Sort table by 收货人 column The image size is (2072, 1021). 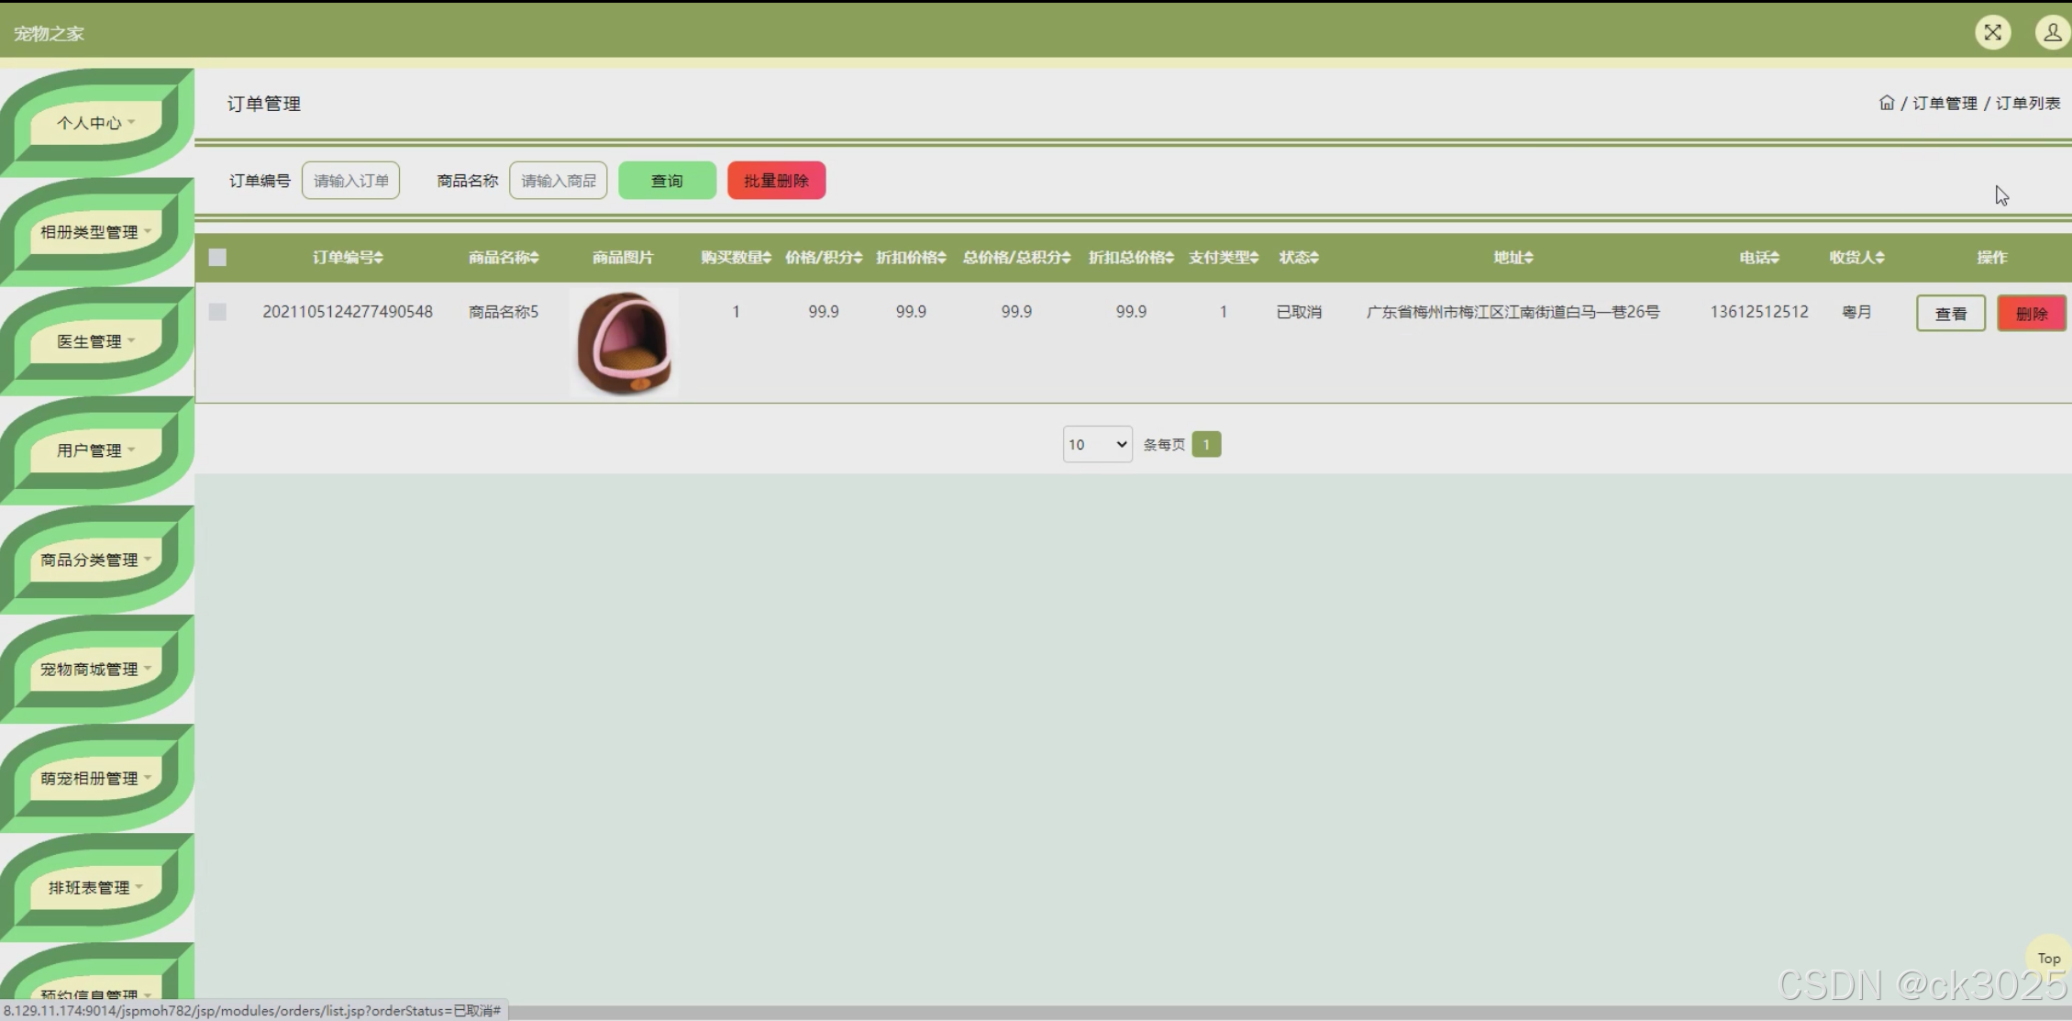pyautogui.click(x=1856, y=258)
